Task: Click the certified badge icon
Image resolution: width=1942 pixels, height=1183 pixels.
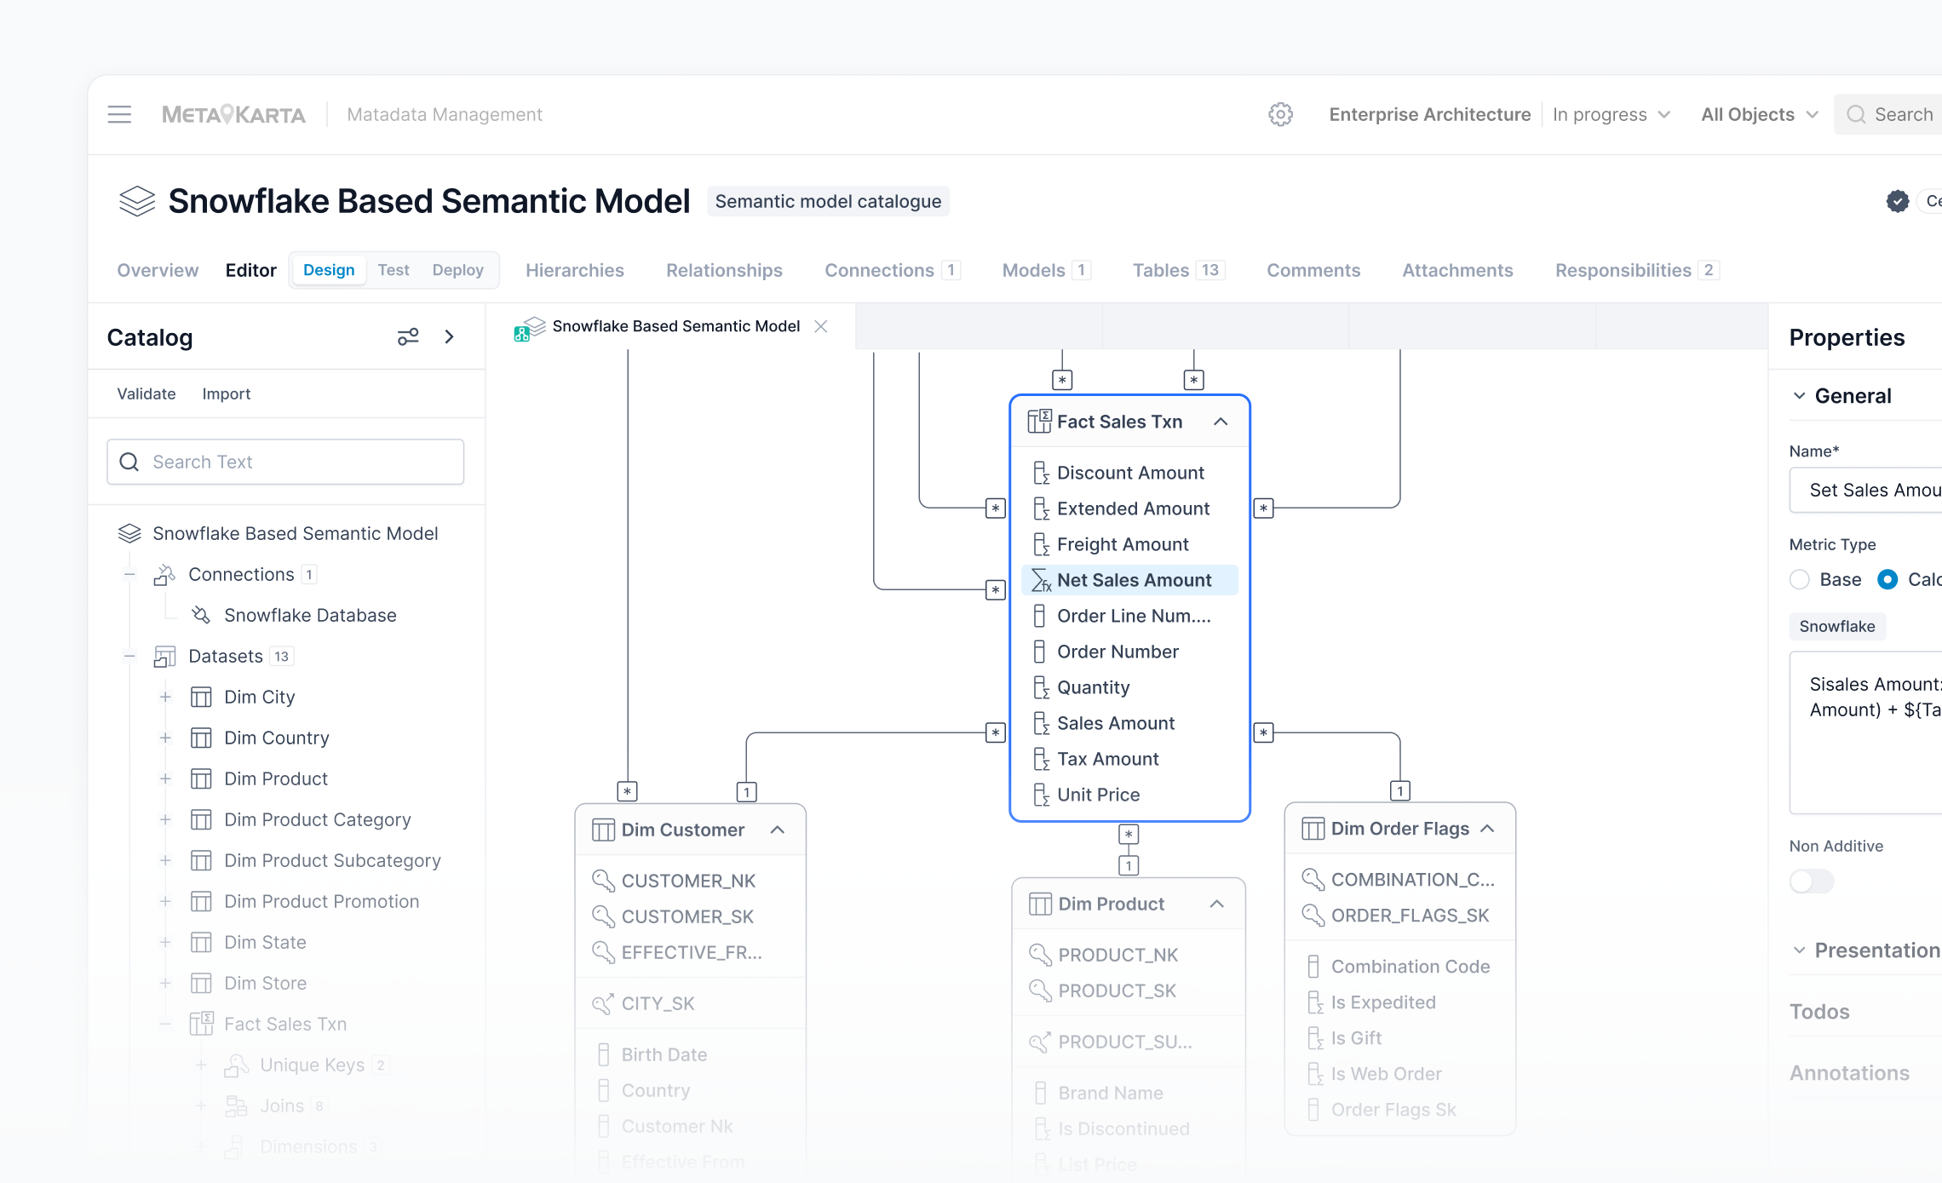Action: (x=1897, y=201)
